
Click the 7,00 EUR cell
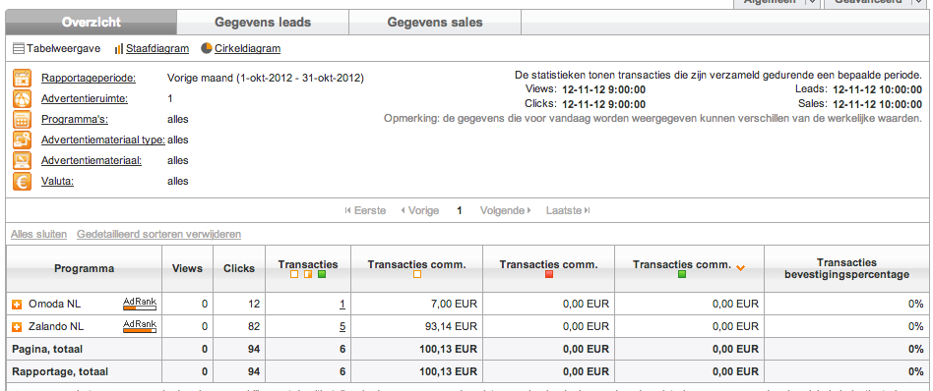pyautogui.click(x=417, y=305)
